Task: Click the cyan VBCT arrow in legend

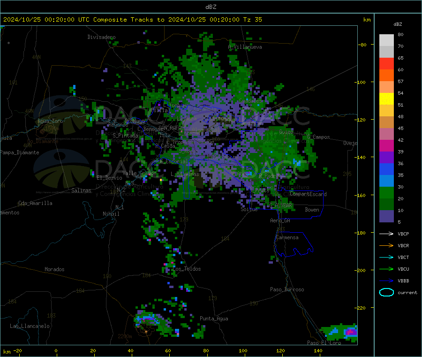Action: (386, 257)
